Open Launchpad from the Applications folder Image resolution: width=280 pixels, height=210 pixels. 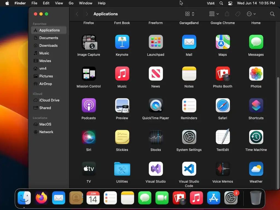[156, 42]
